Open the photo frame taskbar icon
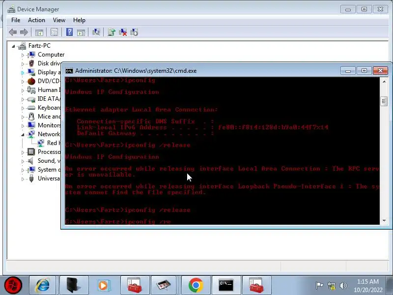The width and height of the screenshot is (393, 295). tap(164, 285)
